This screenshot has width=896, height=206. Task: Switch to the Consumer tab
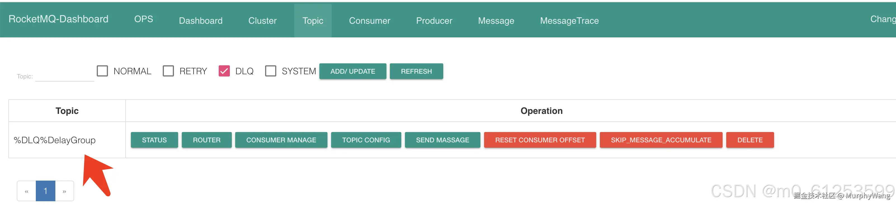tap(369, 21)
